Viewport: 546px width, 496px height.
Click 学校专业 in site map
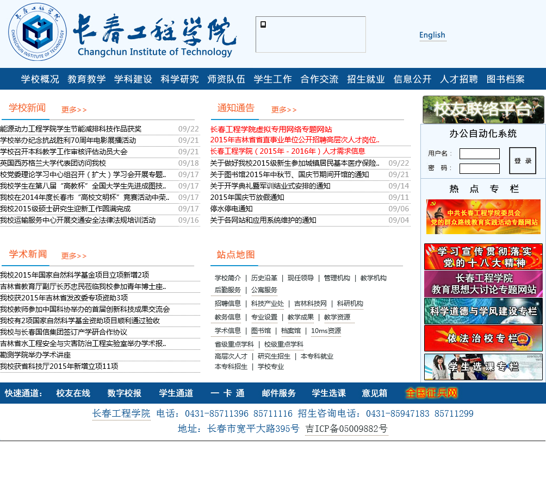(x=271, y=367)
